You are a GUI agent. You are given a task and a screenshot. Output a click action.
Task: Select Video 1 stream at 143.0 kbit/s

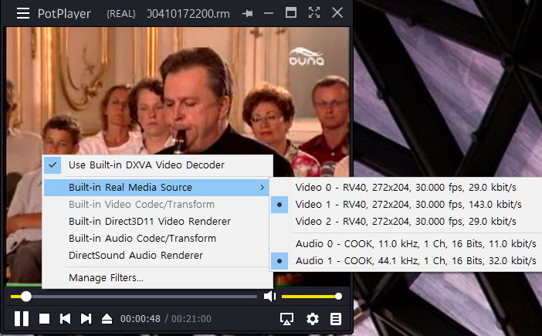tap(405, 204)
